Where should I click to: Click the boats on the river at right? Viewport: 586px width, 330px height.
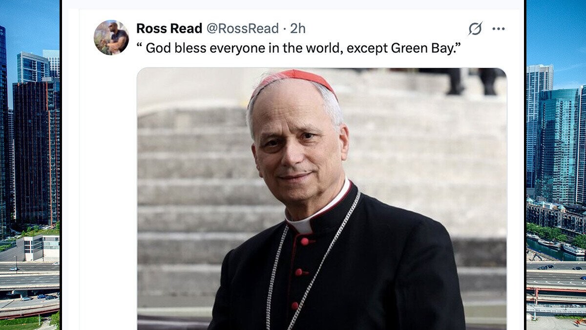point(552,243)
